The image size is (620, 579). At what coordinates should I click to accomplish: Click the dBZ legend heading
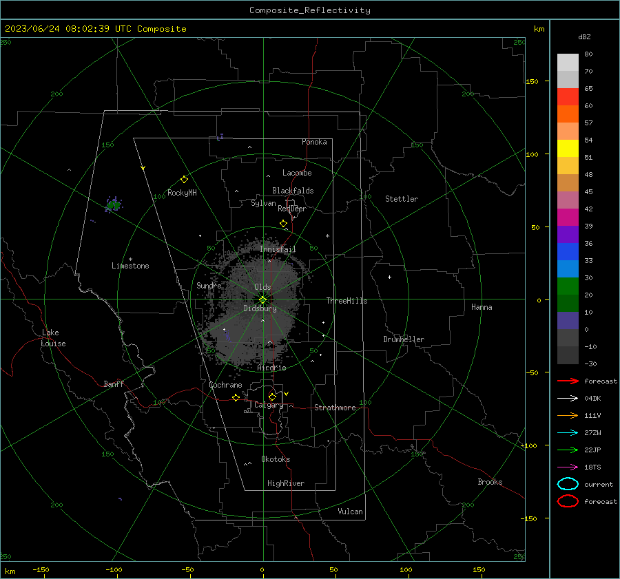click(584, 37)
